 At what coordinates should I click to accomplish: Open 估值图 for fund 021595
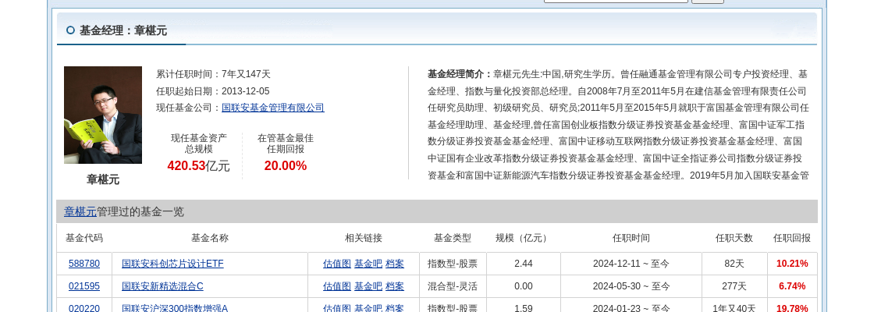pyautogui.click(x=336, y=286)
